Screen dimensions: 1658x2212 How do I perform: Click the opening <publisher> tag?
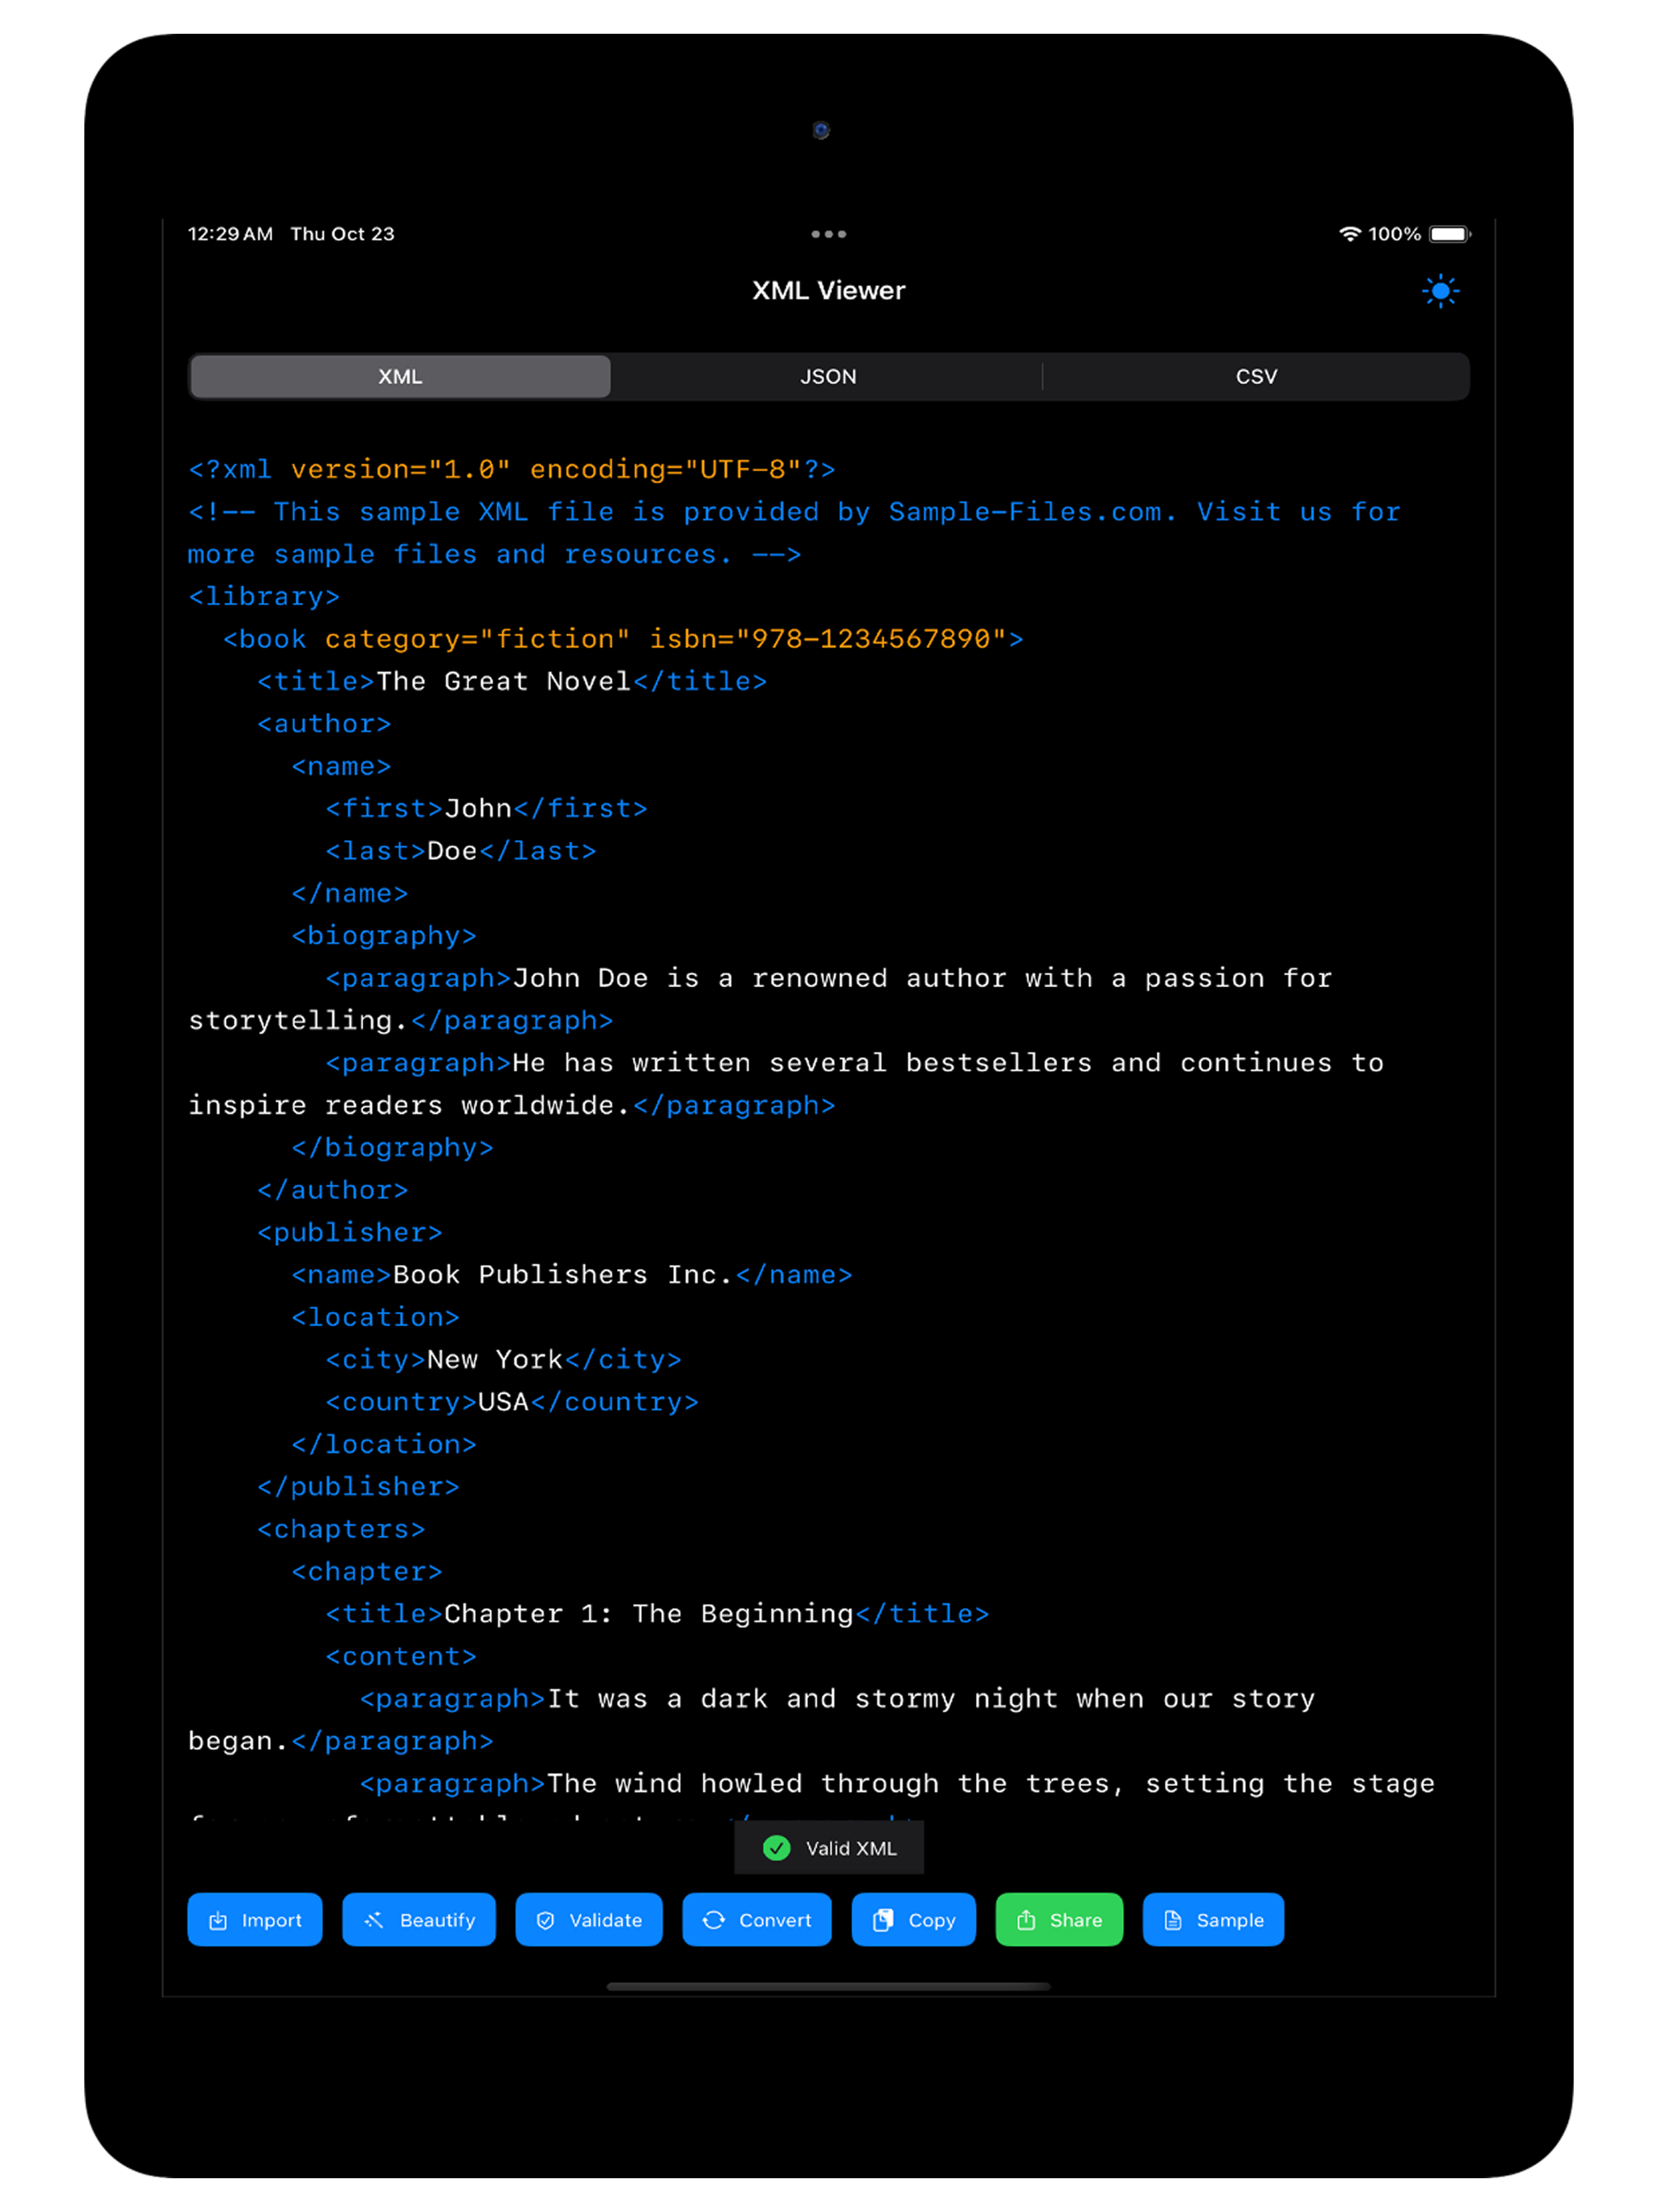click(x=349, y=1232)
